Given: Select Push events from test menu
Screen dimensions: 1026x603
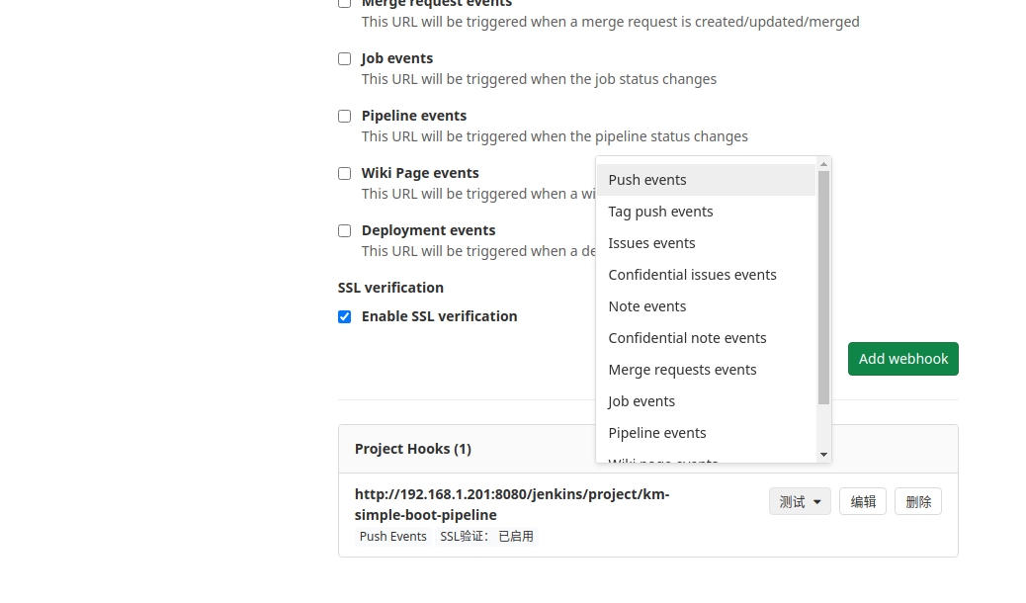Looking at the screenshot, I should click(647, 180).
